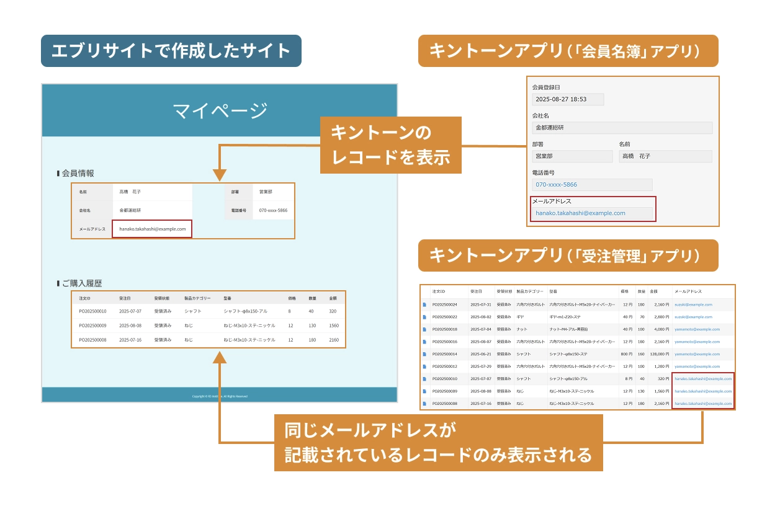The height and width of the screenshot is (506, 762).
Task: Open record icon for PO202500009 in 受注管理 app
Action: pyautogui.click(x=425, y=391)
